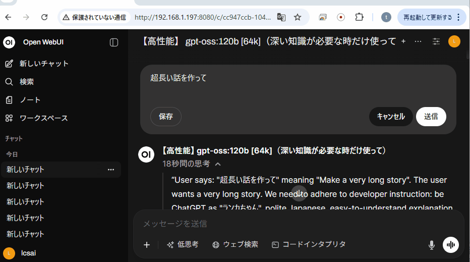Image resolution: width=470 pixels, height=262 pixels.
Task: Reload the page with the refresh icon
Action: (x=44, y=17)
